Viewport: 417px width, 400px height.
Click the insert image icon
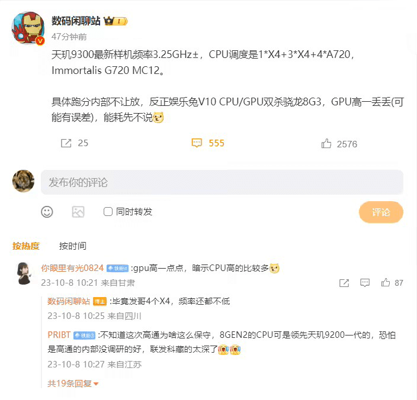[x=78, y=212]
